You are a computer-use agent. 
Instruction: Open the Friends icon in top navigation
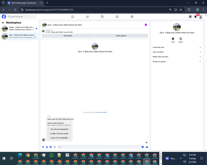(87, 17)
